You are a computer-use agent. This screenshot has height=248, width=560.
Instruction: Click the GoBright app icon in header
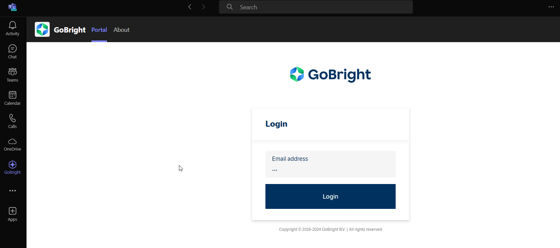tap(42, 30)
